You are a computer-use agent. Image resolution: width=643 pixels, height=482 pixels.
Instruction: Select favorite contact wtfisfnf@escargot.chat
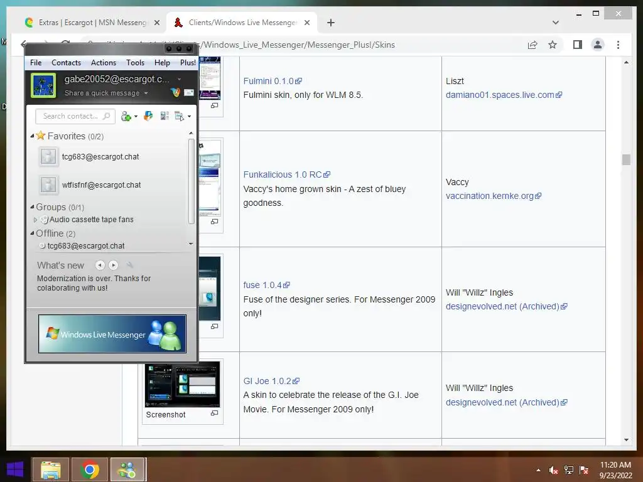tap(101, 185)
